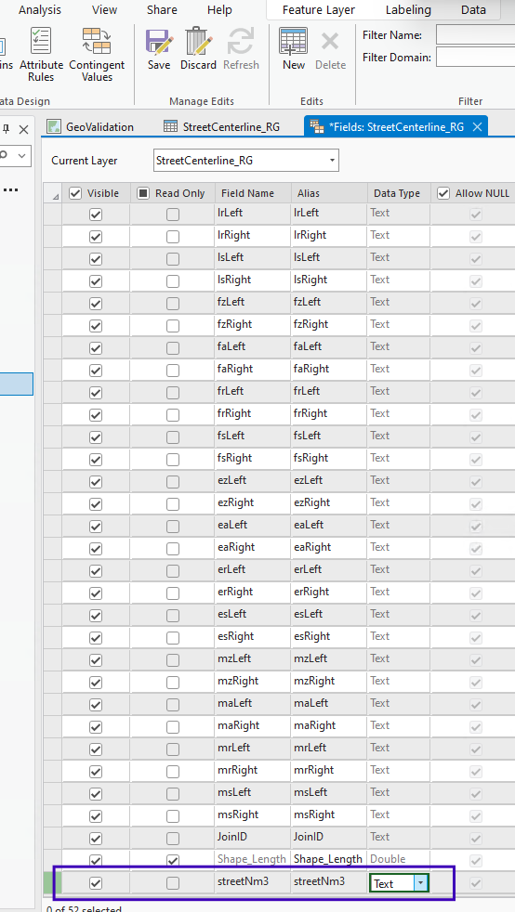Switch to the GeoValidation tab
Viewport: 515px width, 912px height.
tap(91, 127)
